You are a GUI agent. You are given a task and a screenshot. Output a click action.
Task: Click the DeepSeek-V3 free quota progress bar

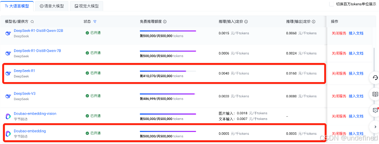168,94
